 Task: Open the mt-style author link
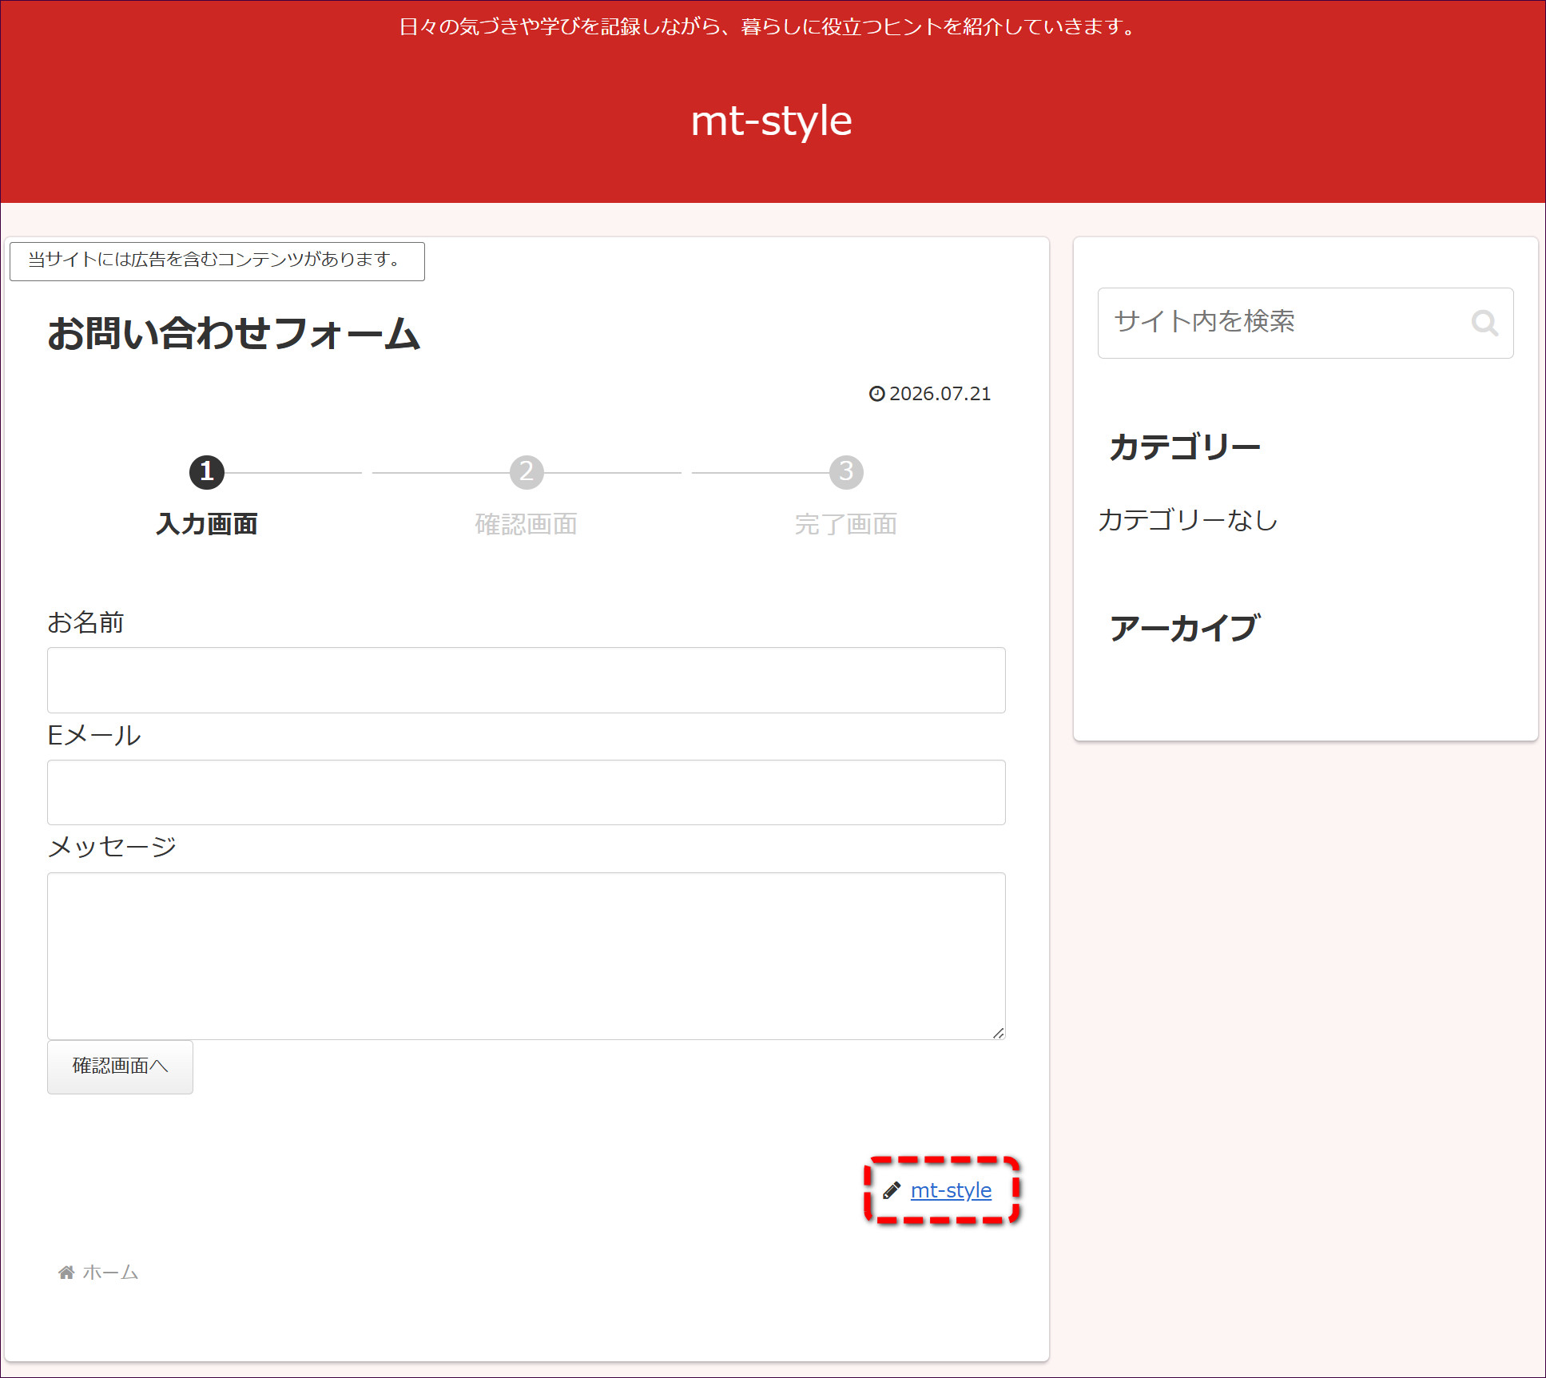tap(951, 1190)
